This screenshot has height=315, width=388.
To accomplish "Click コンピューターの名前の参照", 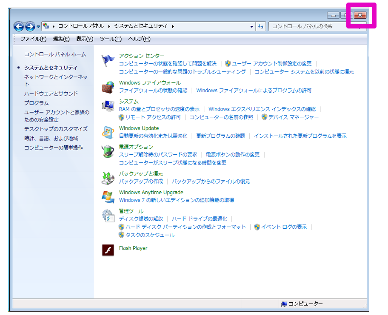I will (221, 117).
